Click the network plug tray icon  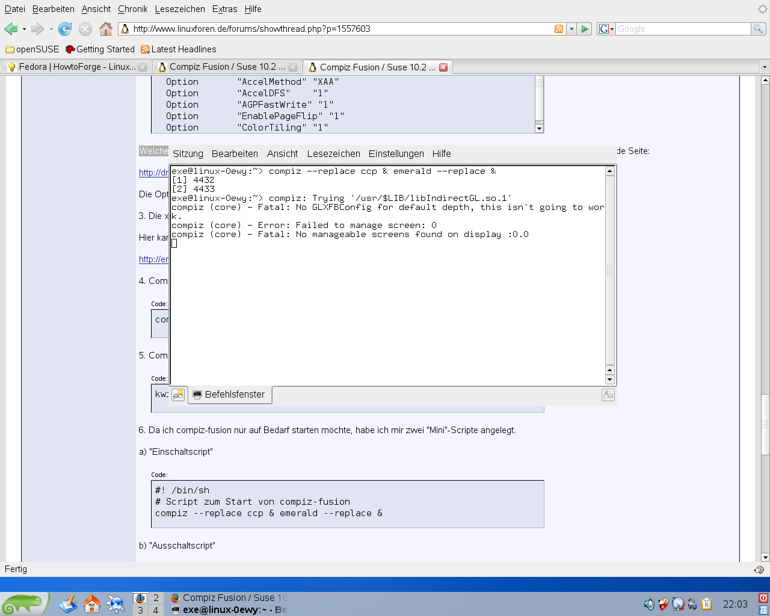tap(692, 604)
